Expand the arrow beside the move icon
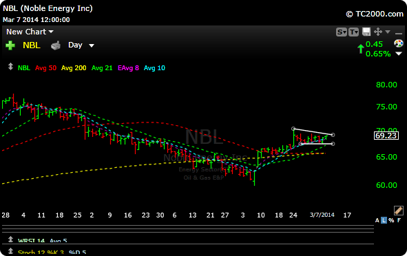Screen dimensions: 407x256 (388, 32)
